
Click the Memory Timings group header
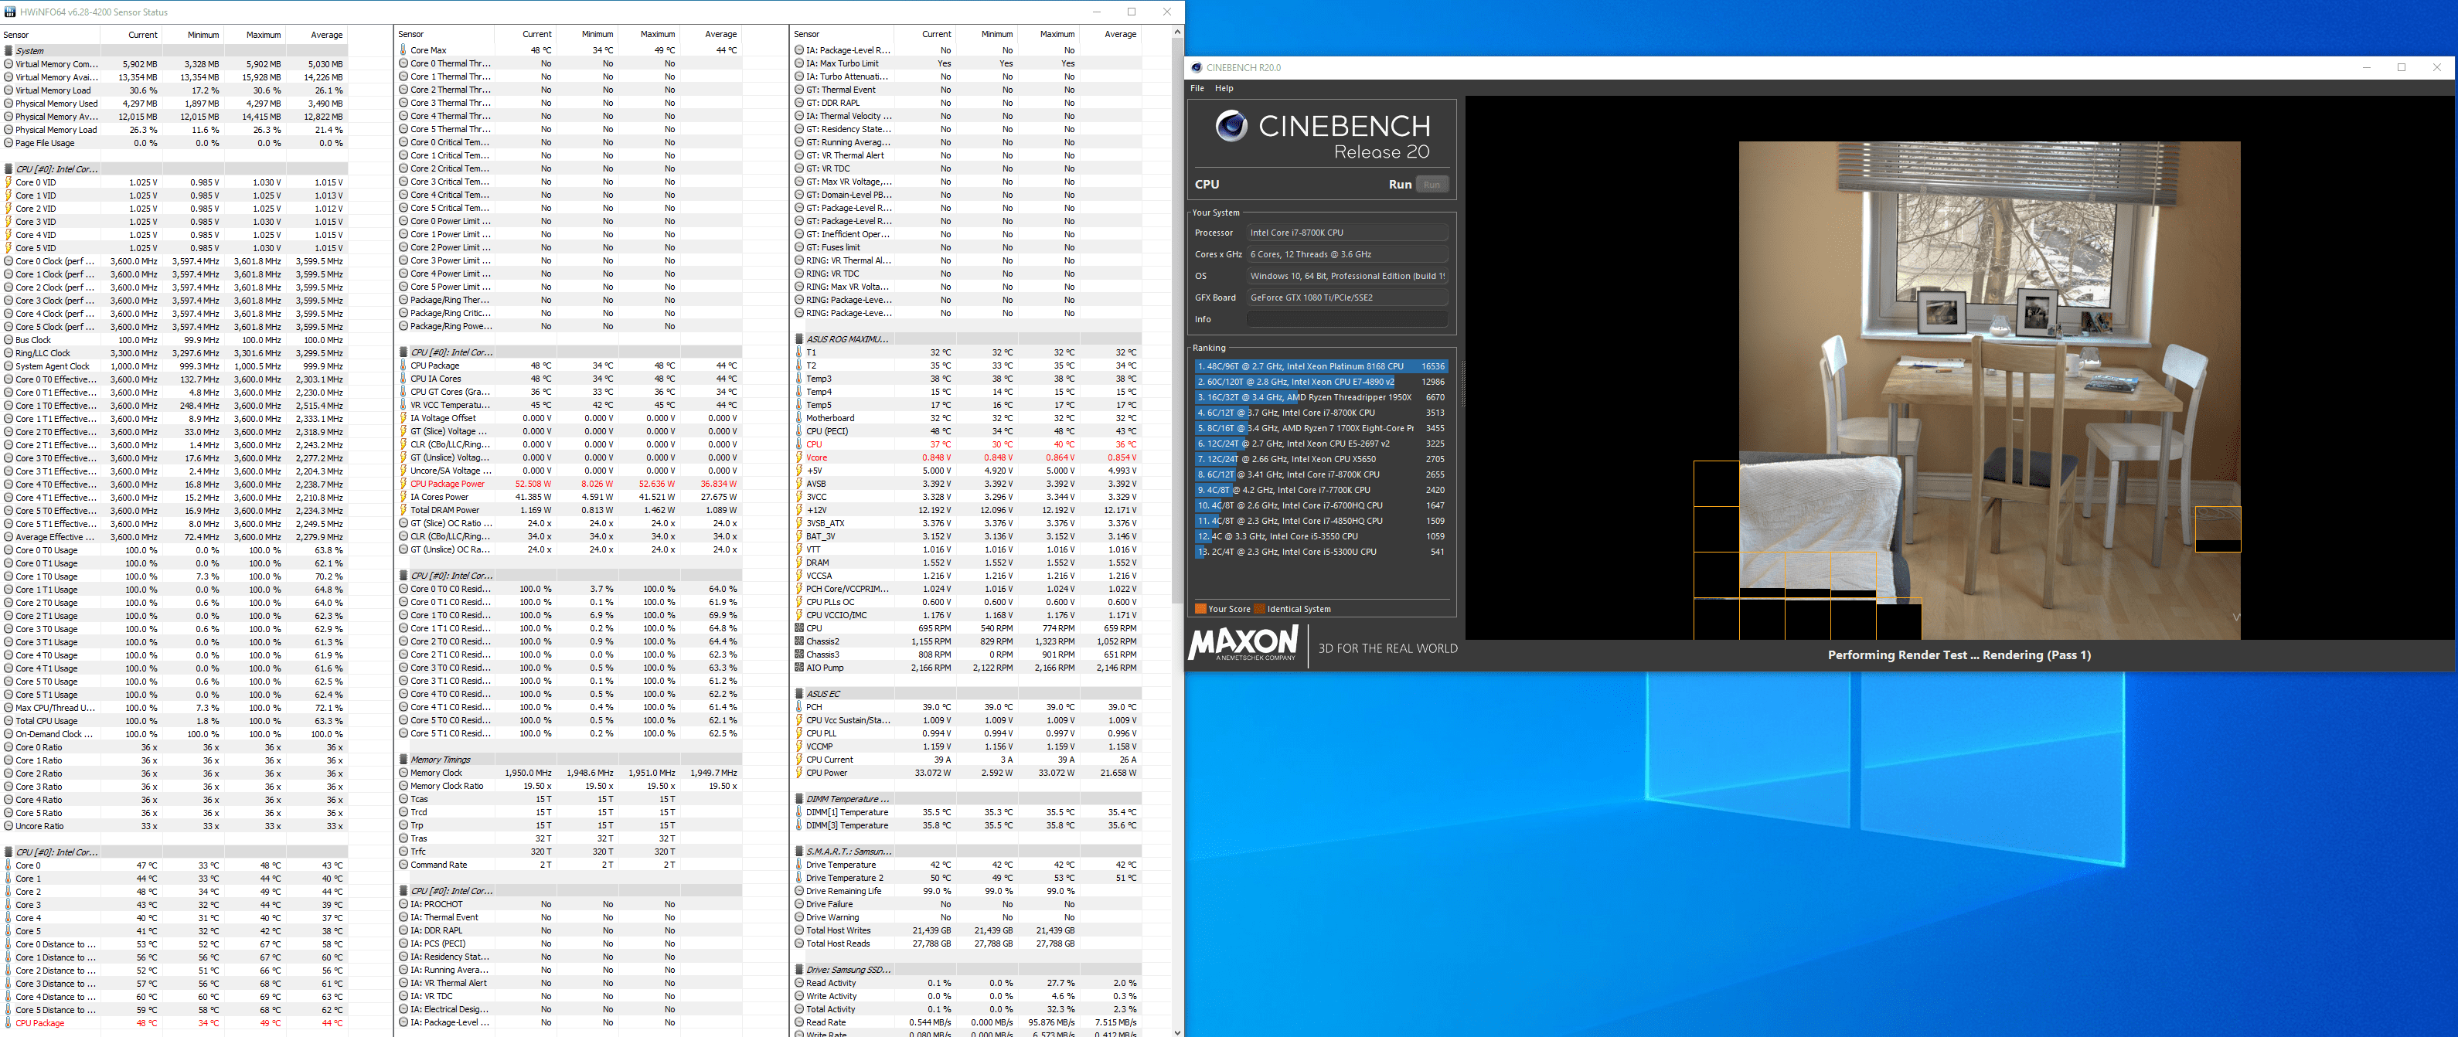pos(570,760)
